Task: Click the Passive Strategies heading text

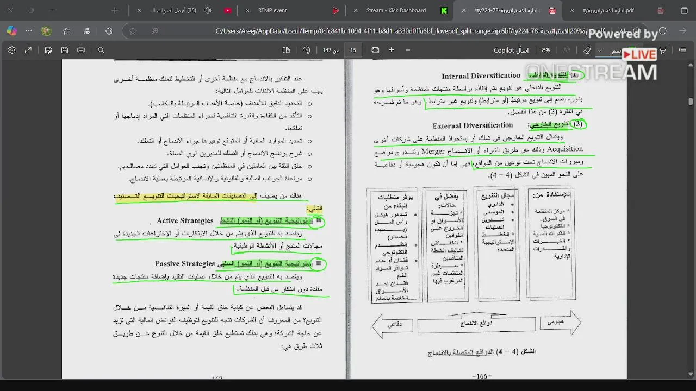Action: pyautogui.click(x=185, y=263)
